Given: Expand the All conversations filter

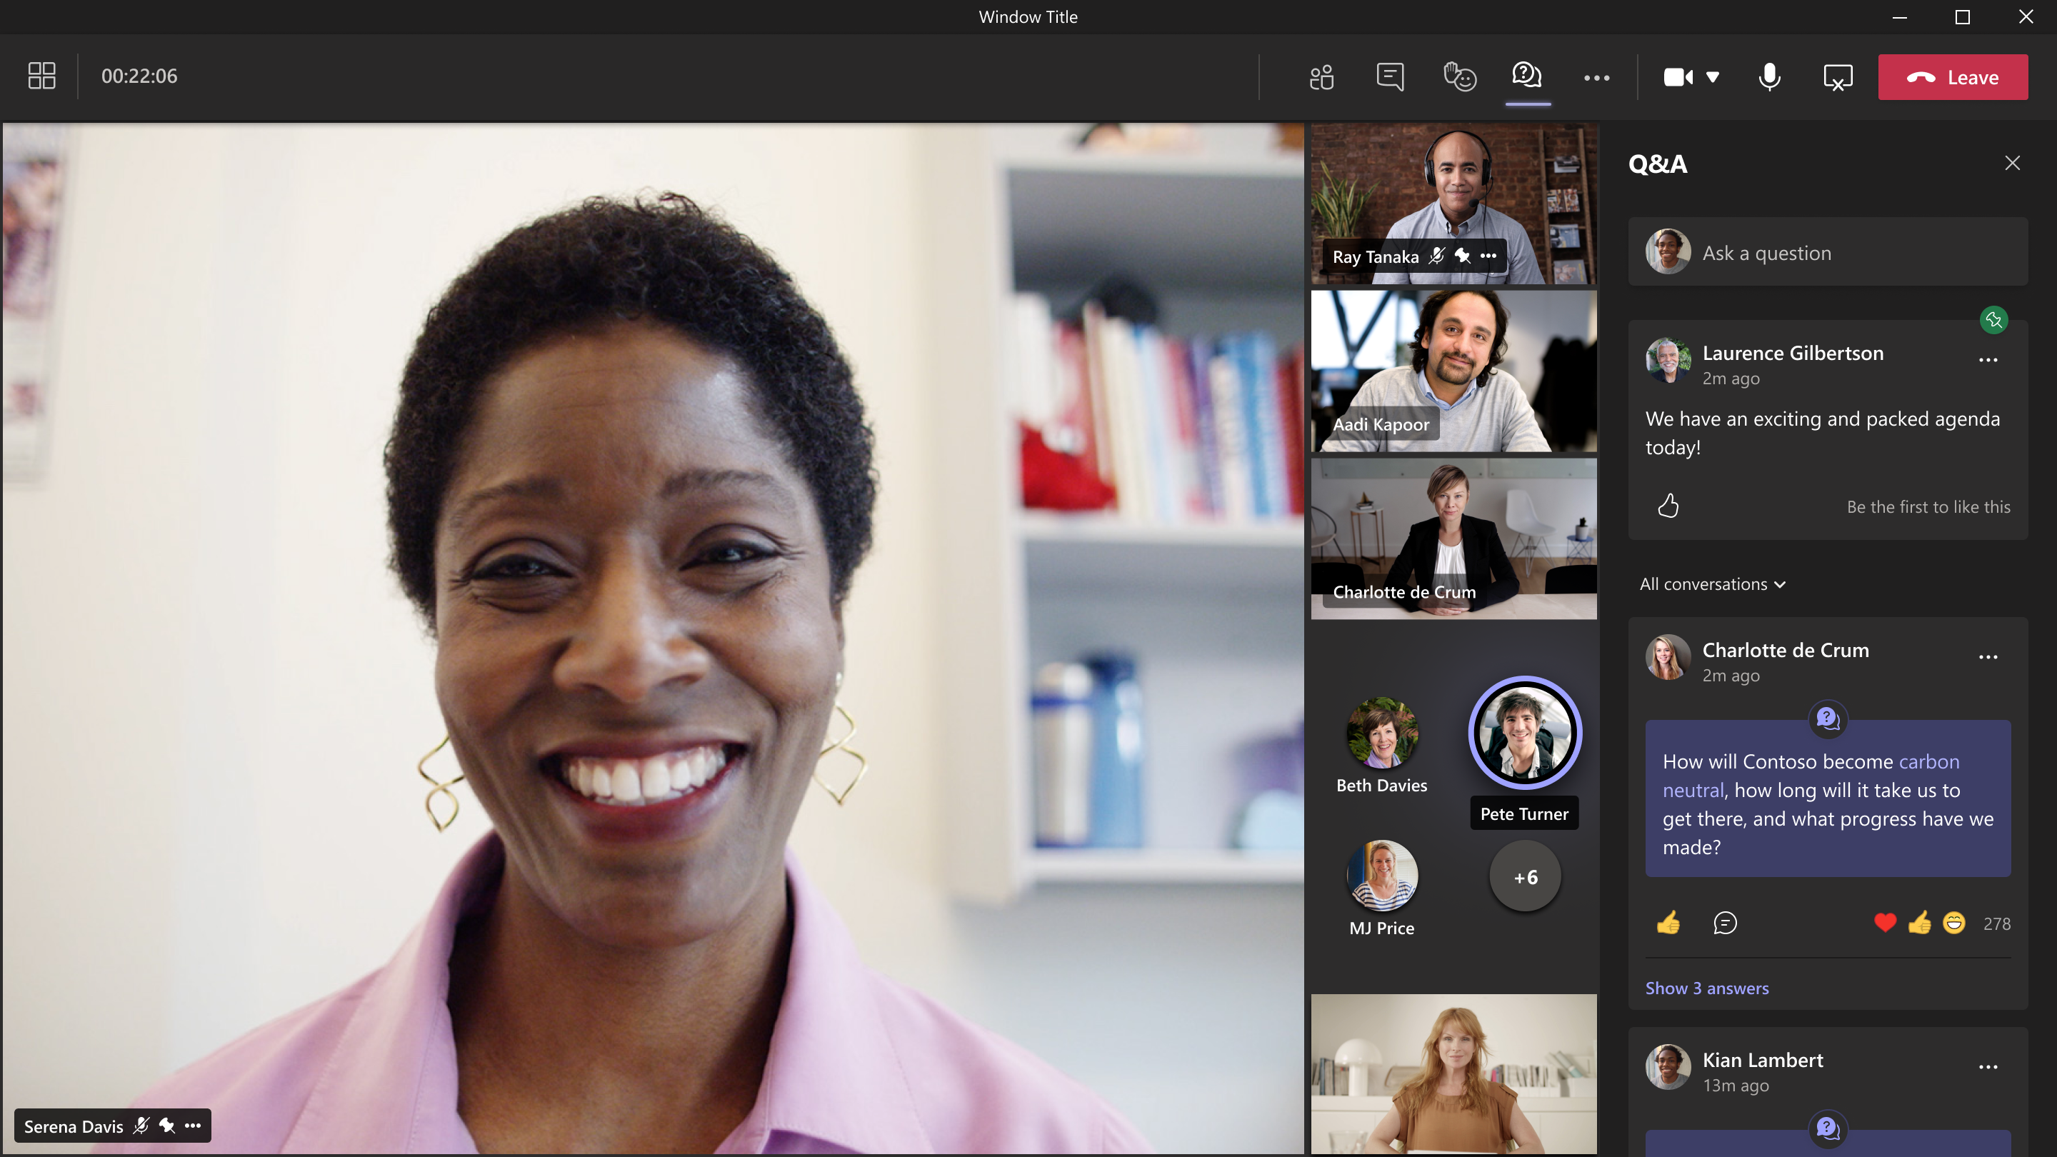Looking at the screenshot, I should (x=1712, y=583).
